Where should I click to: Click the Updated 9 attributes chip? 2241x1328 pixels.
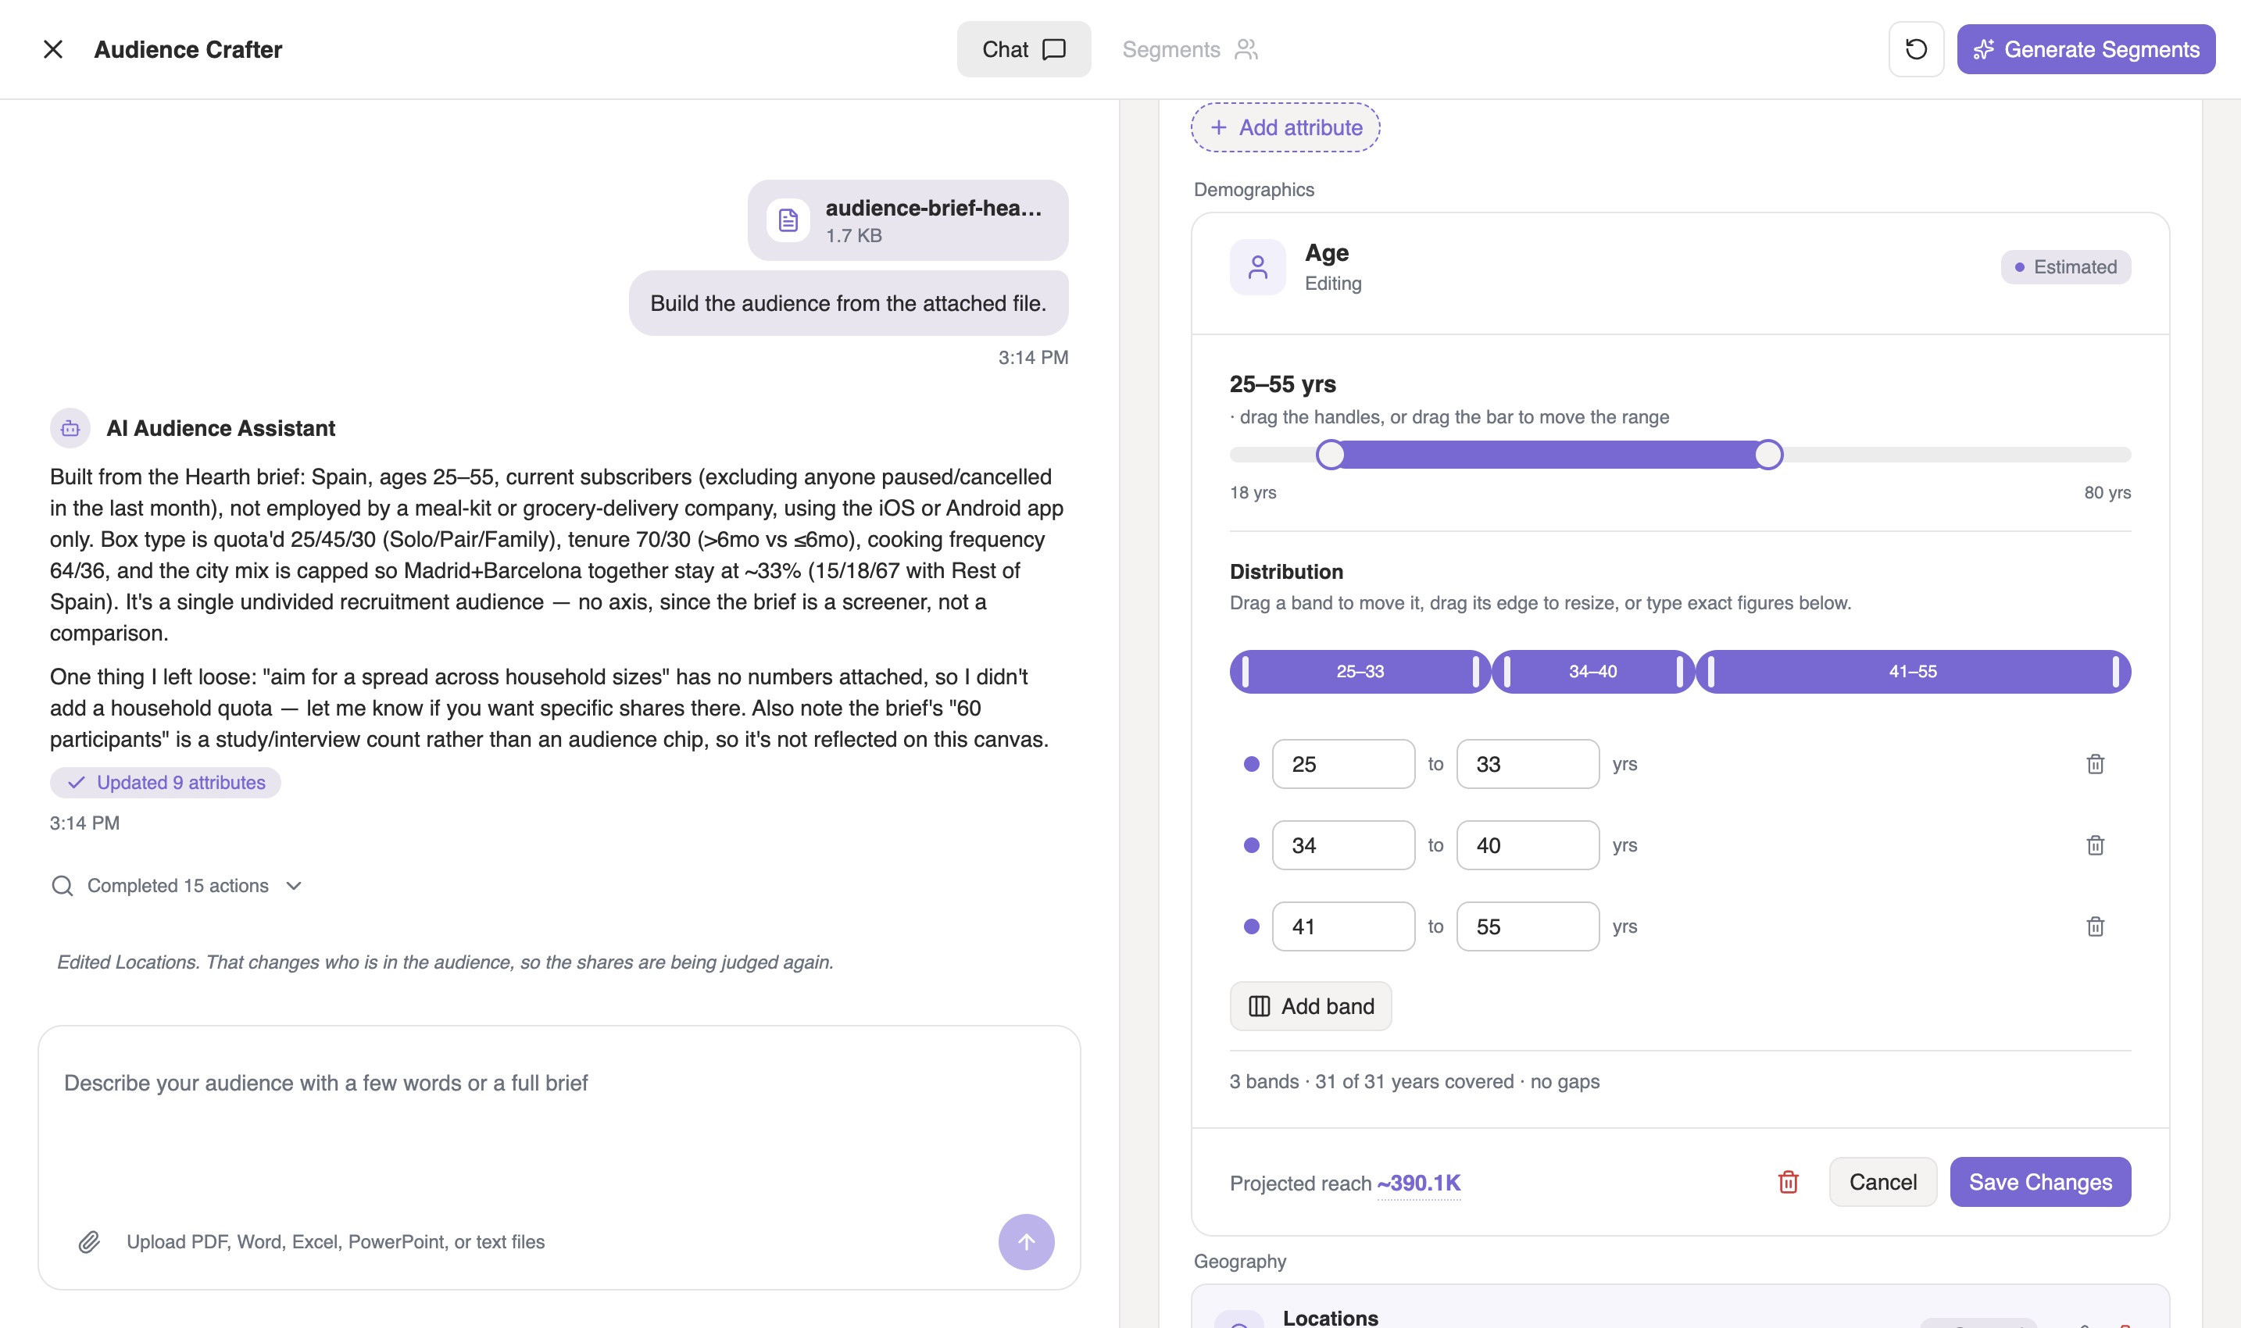point(166,782)
